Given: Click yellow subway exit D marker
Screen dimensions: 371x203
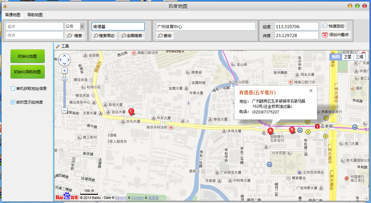Looking at the screenshot, I should tap(307, 122).
